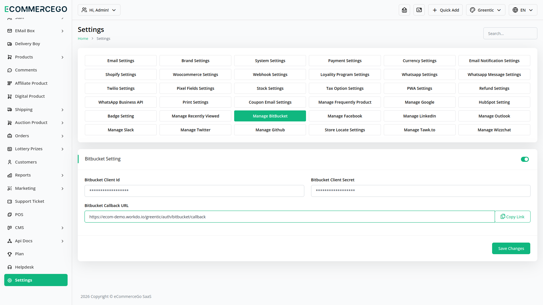This screenshot has width=543, height=305.
Task: Open the Digital Product cart icon
Action: (10, 96)
